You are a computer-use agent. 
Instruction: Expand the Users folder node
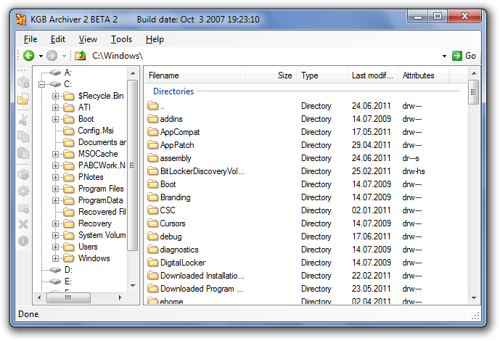click(x=55, y=247)
